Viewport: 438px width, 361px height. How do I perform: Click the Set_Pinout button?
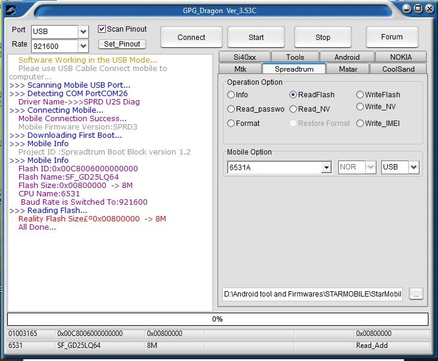[x=122, y=44]
